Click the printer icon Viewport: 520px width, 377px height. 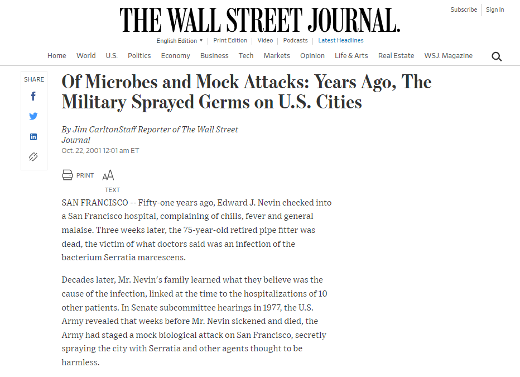[68, 175]
